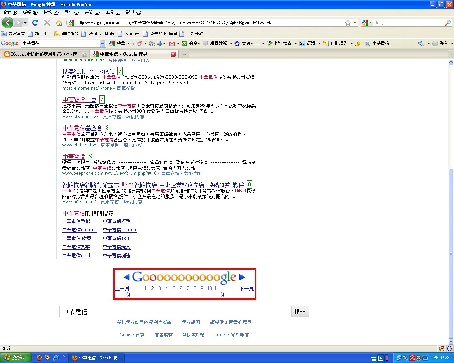Stop loading with the X icon
The width and height of the screenshot is (454, 363).
47,23
